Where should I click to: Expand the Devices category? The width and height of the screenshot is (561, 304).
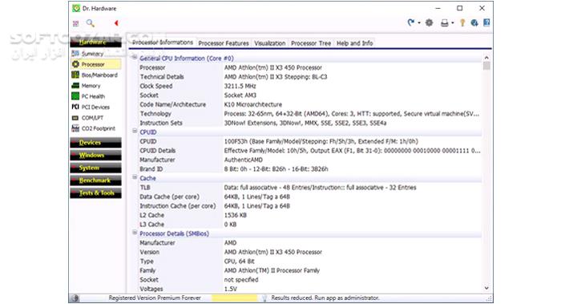(x=95, y=143)
